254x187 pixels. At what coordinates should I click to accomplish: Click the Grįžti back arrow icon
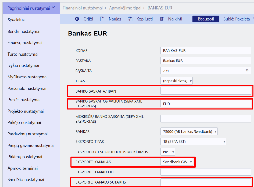(x=77, y=19)
